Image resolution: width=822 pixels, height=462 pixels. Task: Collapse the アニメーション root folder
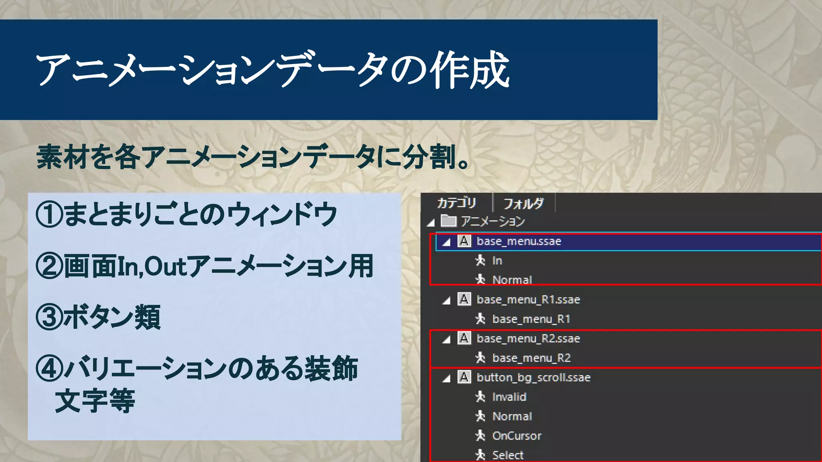(431, 223)
